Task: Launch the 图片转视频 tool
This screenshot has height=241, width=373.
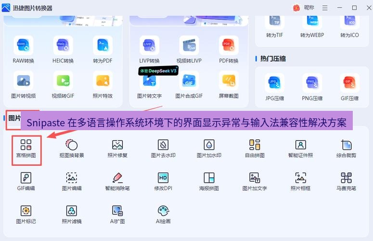Action: [x=23, y=85]
